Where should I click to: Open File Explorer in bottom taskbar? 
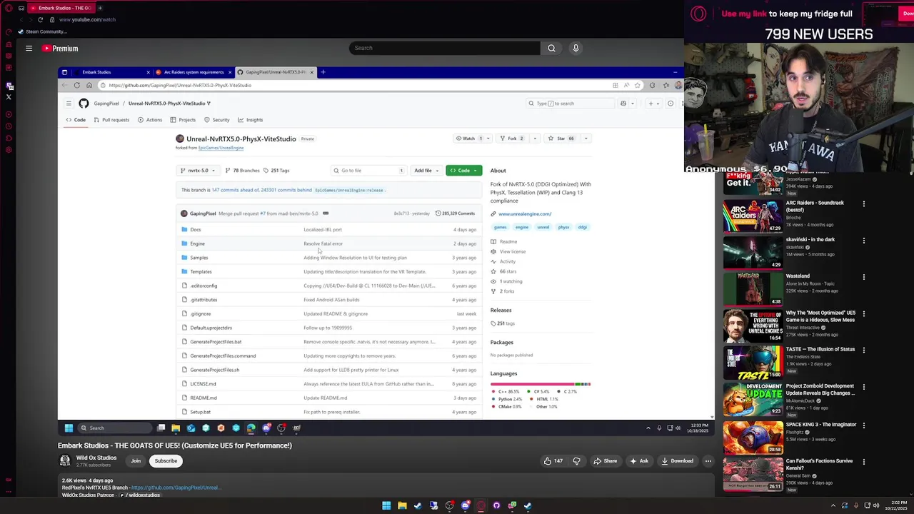pyautogui.click(x=402, y=506)
